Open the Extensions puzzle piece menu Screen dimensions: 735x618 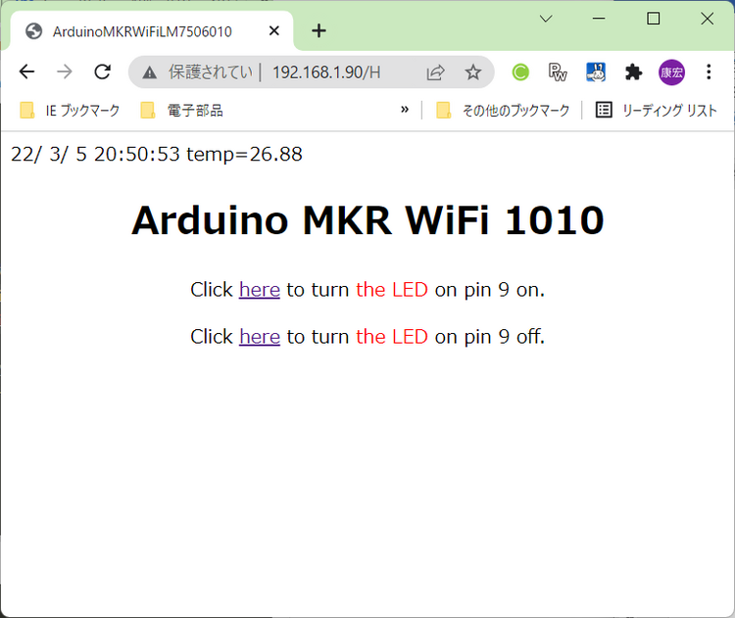tap(633, 71)
